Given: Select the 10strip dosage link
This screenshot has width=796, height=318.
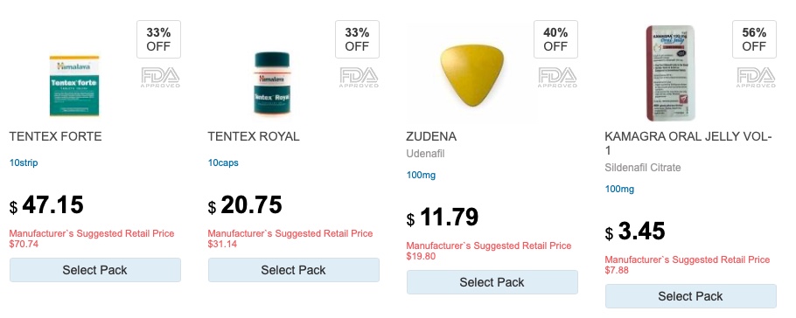Looking at the screenshot, I should click(x=24, y=162).
